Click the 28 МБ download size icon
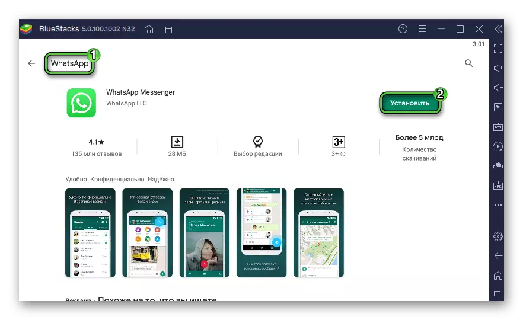 pos(177,142)
